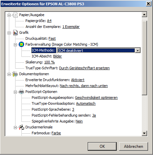This screenshot has height=155, width=153.
Task: Collapse the PostScript-Optionen node
Action: (x=15, y=92)
